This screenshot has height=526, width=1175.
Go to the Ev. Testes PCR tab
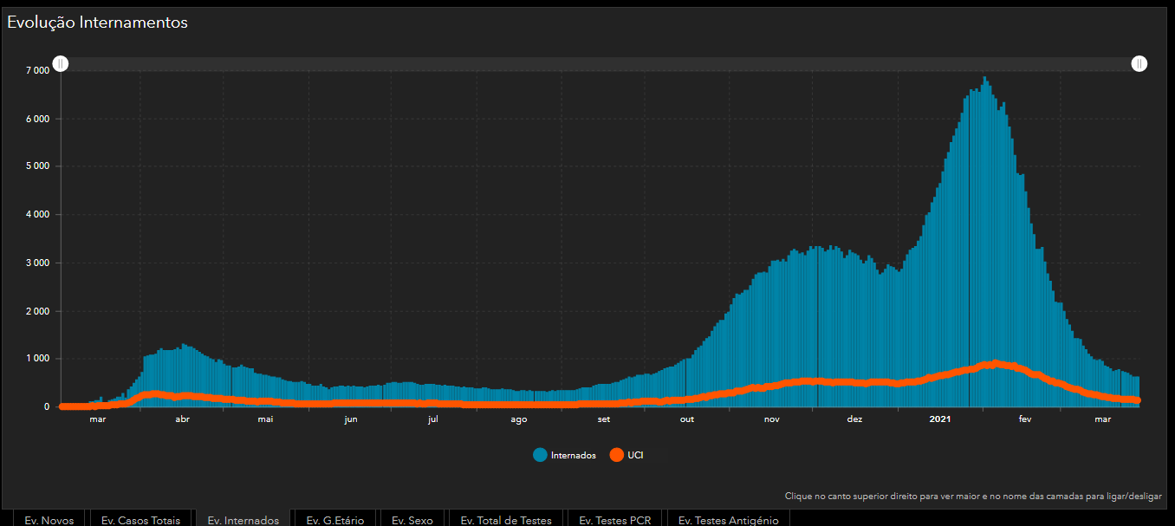[x=614, y=519]
